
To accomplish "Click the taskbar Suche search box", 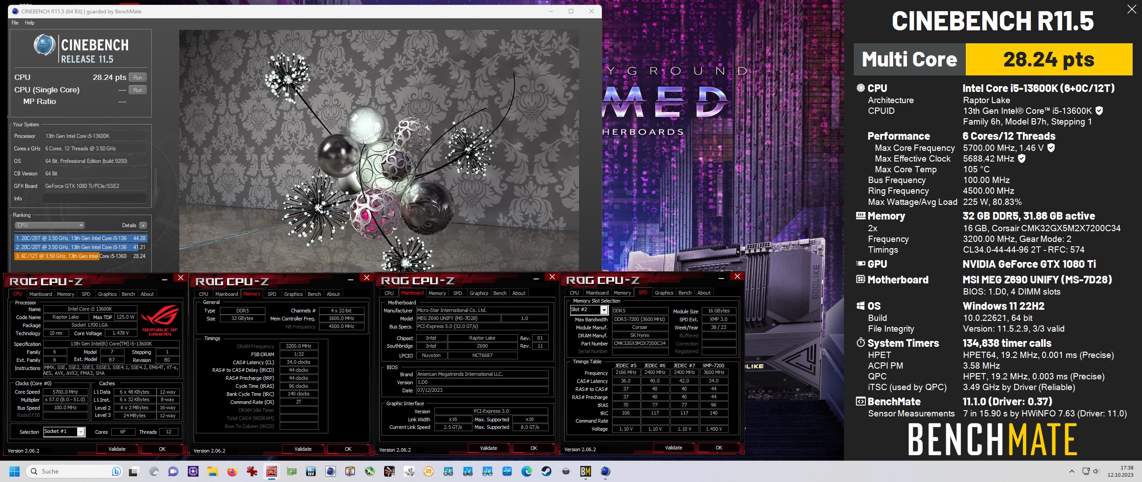I will pyautogui.click(x=74, y=471).
